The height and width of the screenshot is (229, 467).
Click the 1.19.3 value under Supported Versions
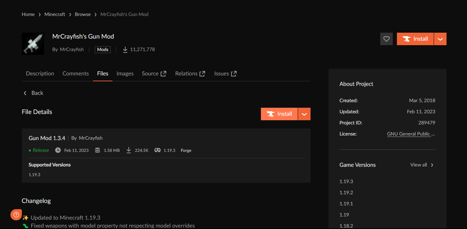(x=34, y=174)
